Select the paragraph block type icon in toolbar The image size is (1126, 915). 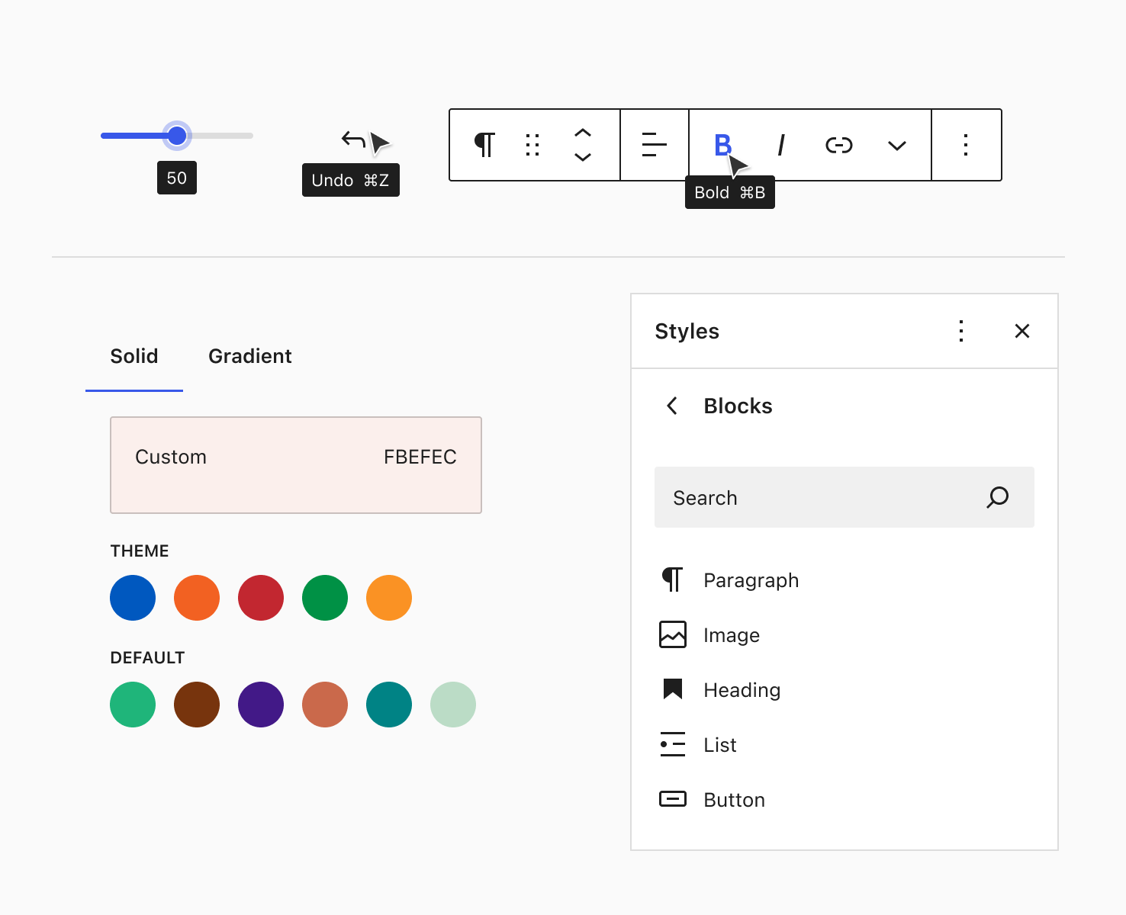point(484,145)
